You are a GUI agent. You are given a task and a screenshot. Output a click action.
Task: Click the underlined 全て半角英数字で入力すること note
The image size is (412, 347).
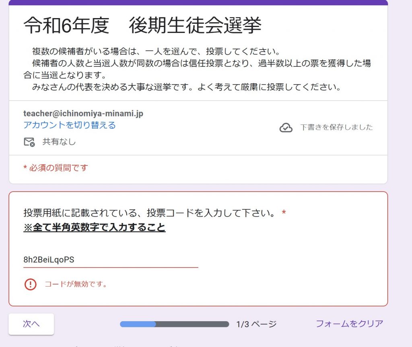(95, 227)
